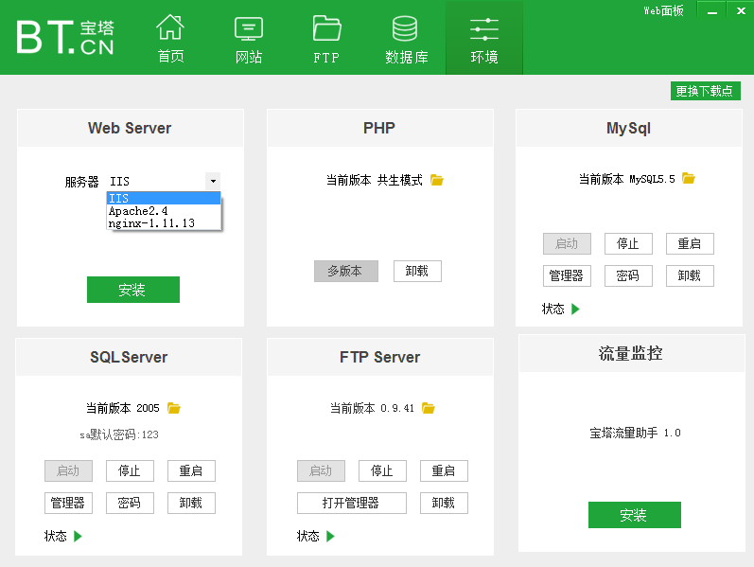This screenshot has height=567, width=754.
Task: Open 管理器 in the SQLServer panel
Action: [x=68, y=503]
